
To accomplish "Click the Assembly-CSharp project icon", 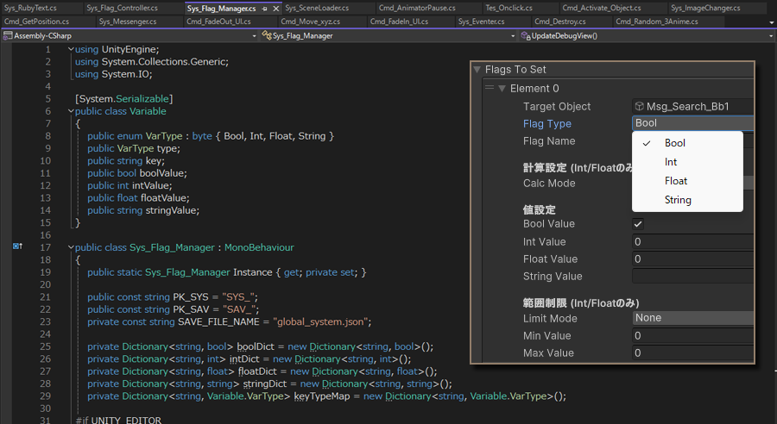I will click(8, 36).
